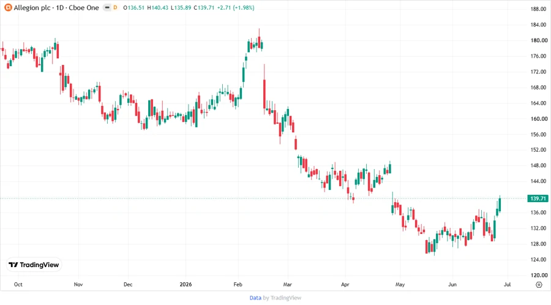Click the Mar label on time axis
Viewport: 551px width, 305px height.
[x=288, y=285]
